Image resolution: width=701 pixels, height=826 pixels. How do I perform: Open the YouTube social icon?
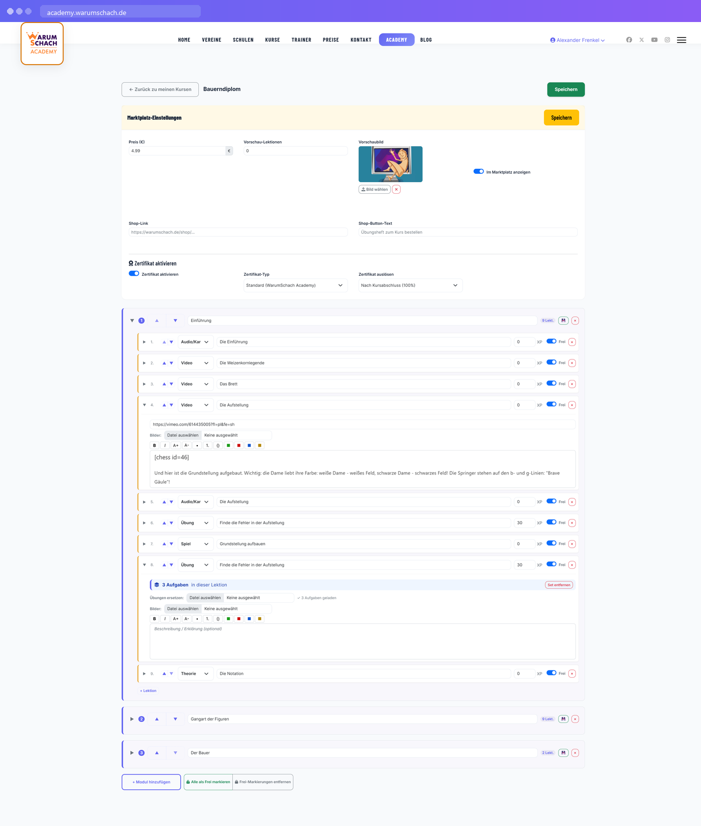[654, 40]
